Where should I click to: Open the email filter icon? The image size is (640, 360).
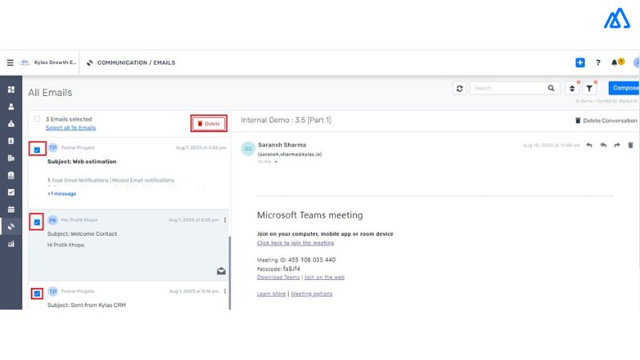[590, 88]
